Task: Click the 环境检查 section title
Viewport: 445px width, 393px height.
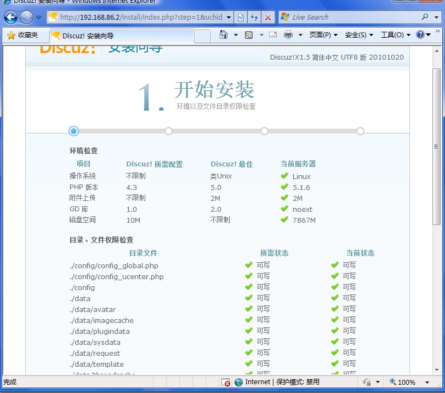Action: pos(84,151)
